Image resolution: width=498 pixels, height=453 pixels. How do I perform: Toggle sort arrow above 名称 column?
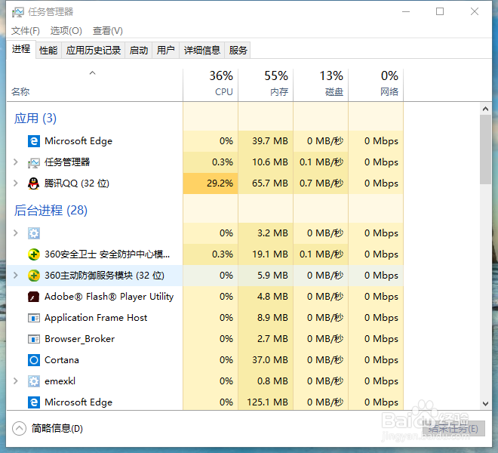tap(92, 72)
